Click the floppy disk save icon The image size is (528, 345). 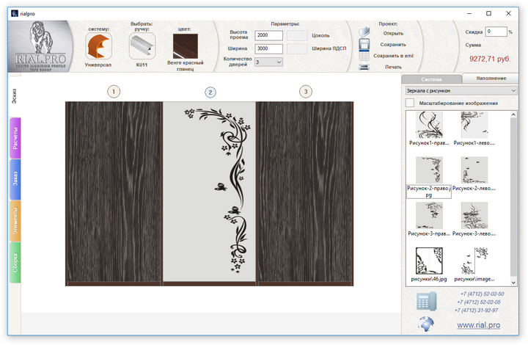(364, 45)
